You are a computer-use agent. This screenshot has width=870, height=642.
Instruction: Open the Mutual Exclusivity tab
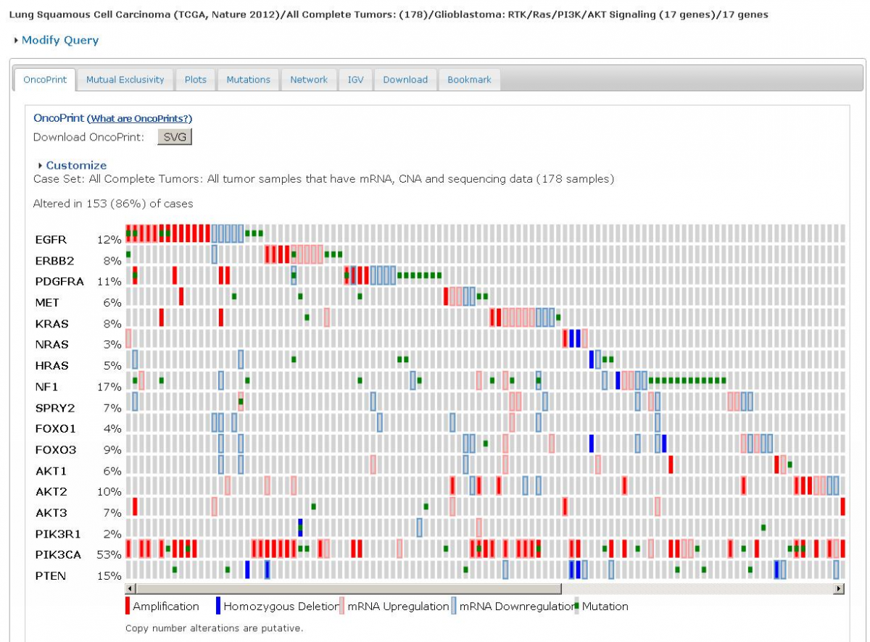[x=125, y=80]
